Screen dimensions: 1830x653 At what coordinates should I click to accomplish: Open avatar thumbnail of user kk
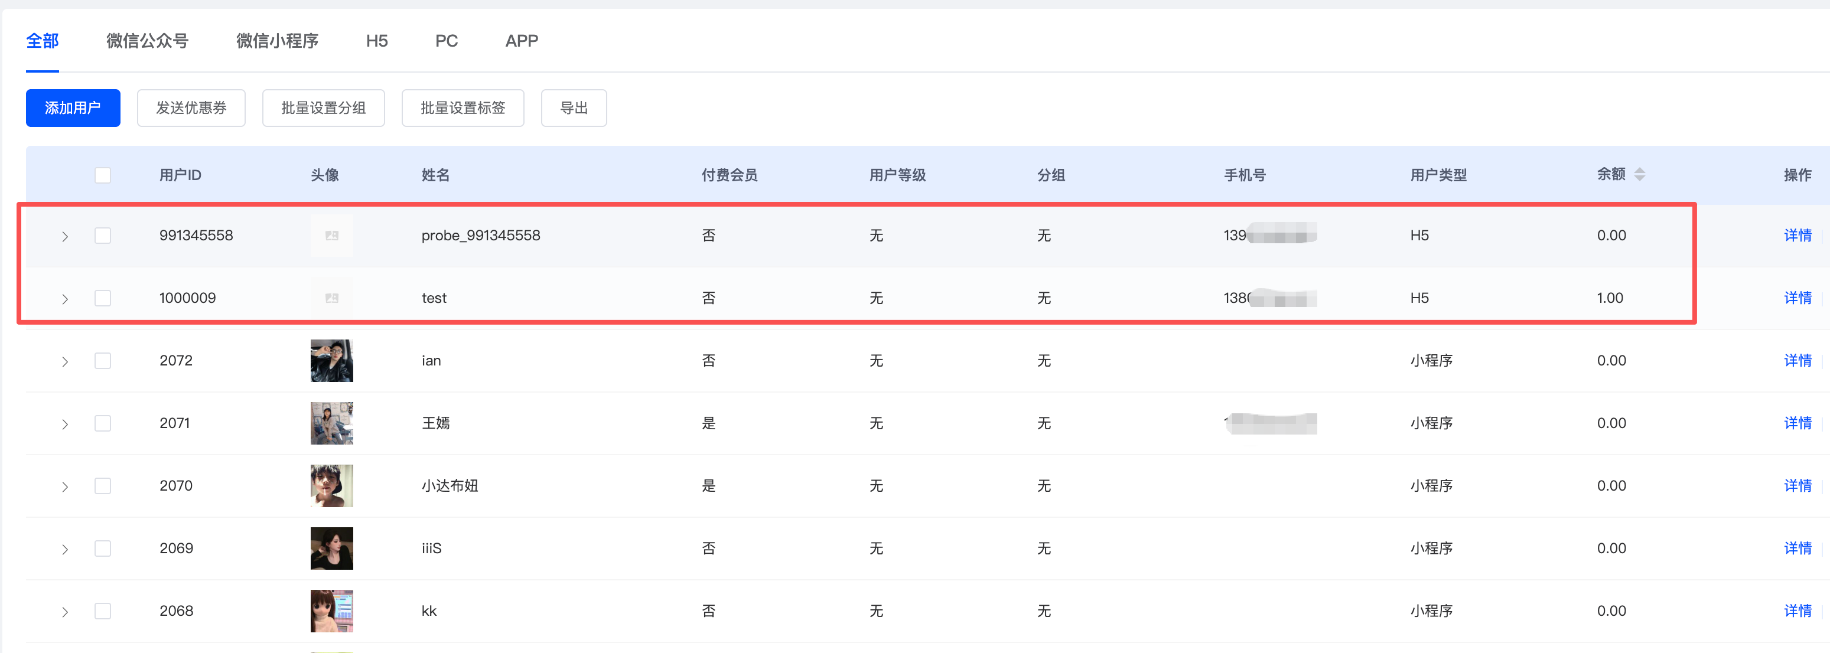point(332,610)
